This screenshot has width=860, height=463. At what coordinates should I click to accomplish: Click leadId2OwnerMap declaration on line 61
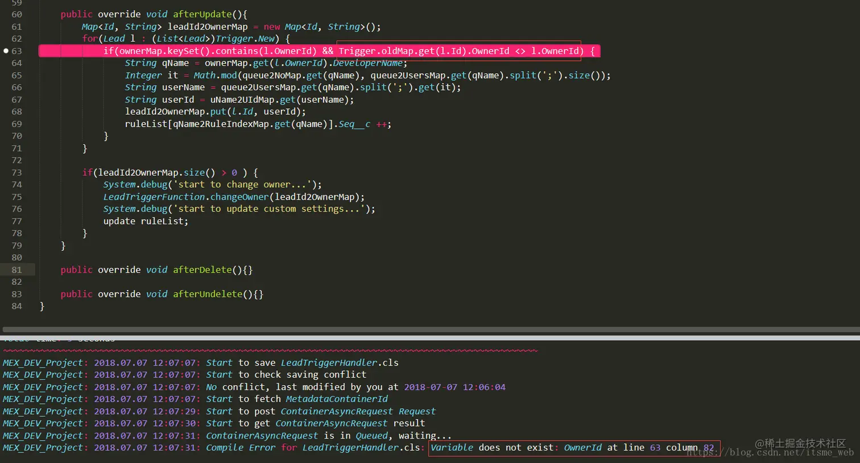[x=208, y=27]
